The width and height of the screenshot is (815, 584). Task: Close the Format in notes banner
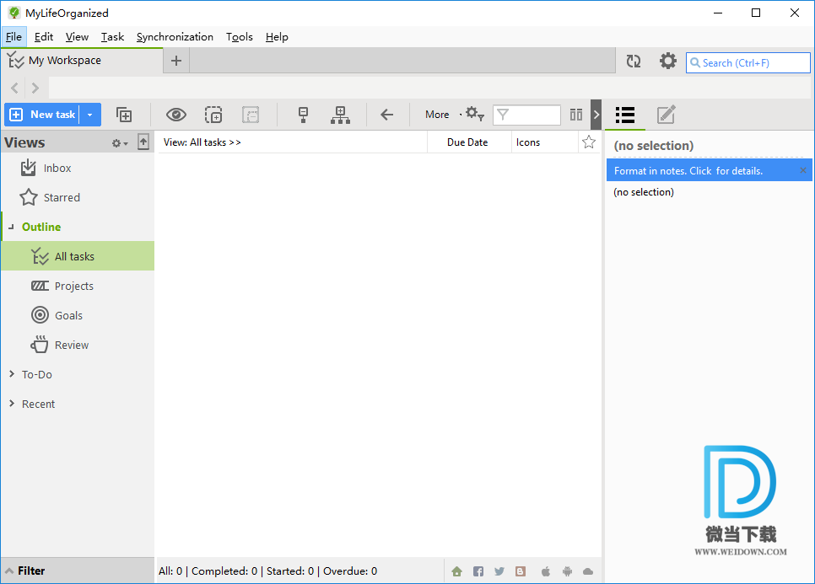click(x=803, y=170)
